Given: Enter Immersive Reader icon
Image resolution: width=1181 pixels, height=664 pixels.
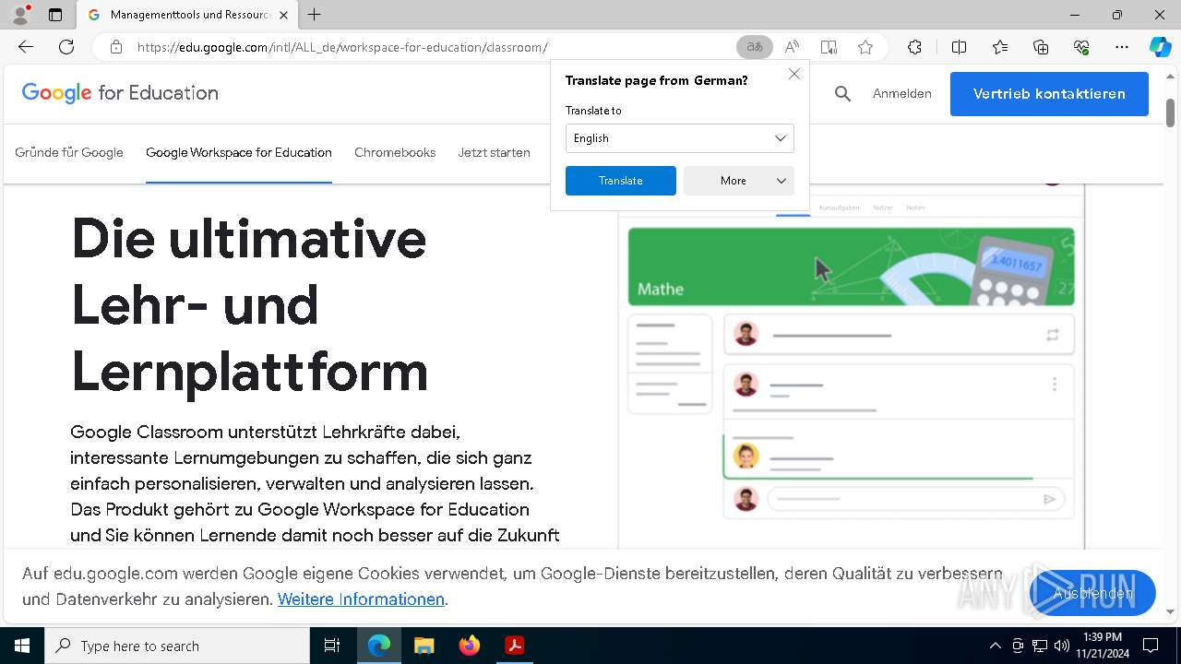Looking at the screenshot, I should pos(829,47).
